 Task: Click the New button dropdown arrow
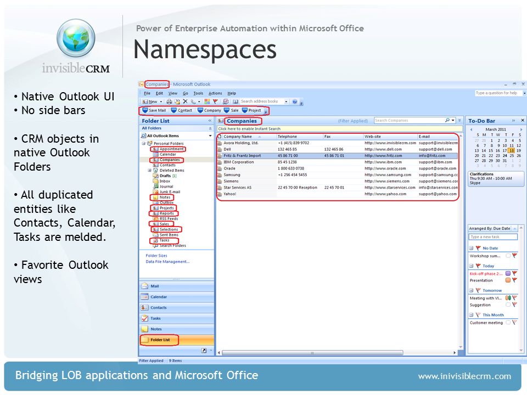click(x=161, y=102)
